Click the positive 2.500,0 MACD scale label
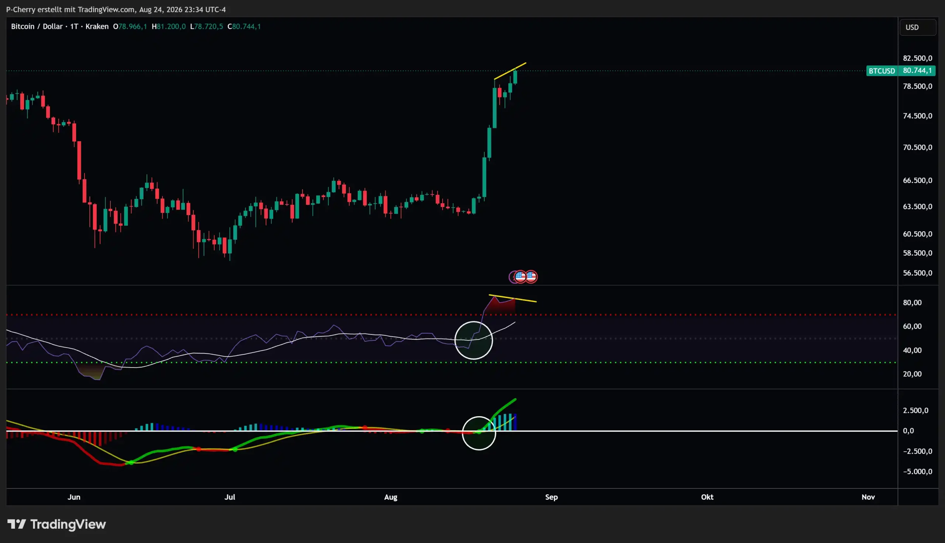Image resolution: width=945 pixels, height=543 pixels. (x=915, y=411)
